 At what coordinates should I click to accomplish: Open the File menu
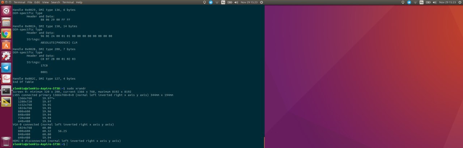click(30, 2)
